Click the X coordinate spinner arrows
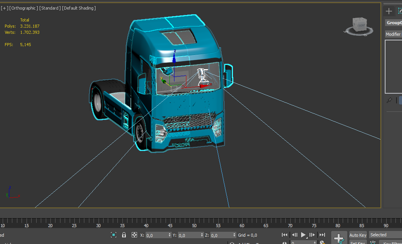 click(169, 235)
